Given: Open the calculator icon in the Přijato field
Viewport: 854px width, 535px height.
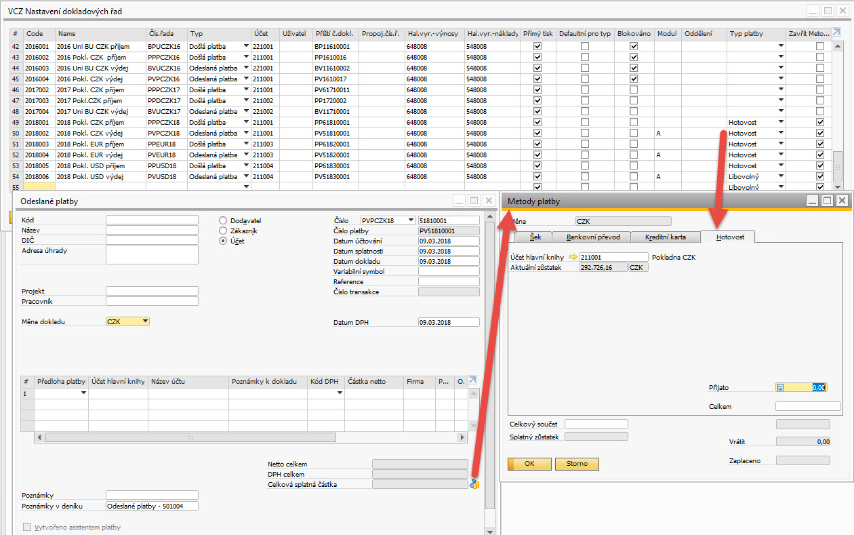Looking at the screenshot, I should point(781,387).
